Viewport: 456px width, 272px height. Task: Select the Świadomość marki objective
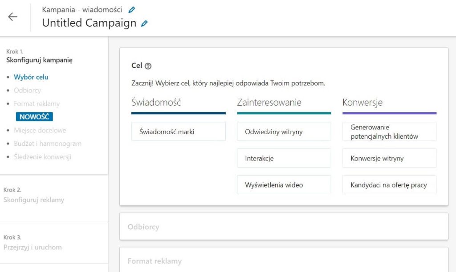[178, 132]
